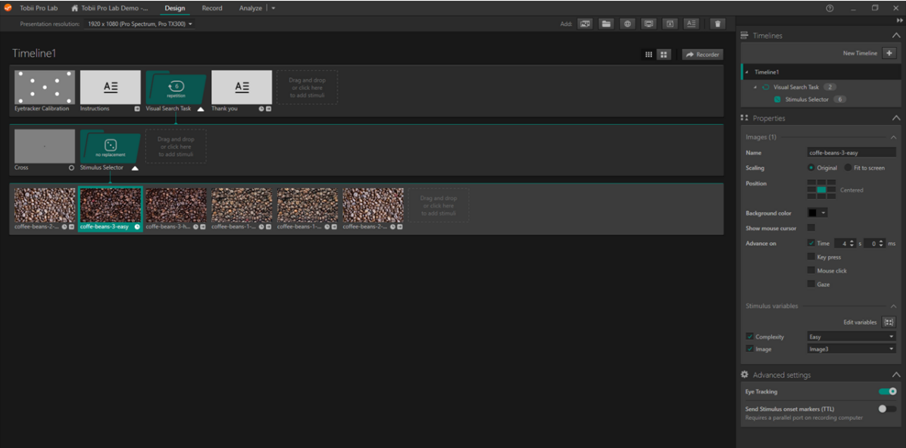Click the Advanced settings gear icon

tap(745, 375)
